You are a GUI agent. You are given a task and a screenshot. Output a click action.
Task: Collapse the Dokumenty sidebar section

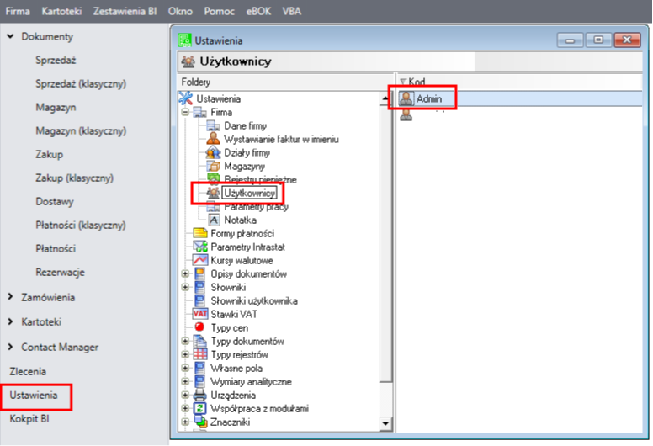(x=10, y=37)
